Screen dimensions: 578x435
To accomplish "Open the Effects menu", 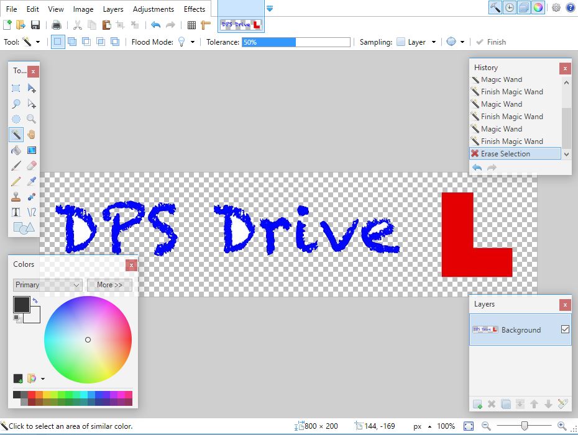I will click(x=194, y=9).
